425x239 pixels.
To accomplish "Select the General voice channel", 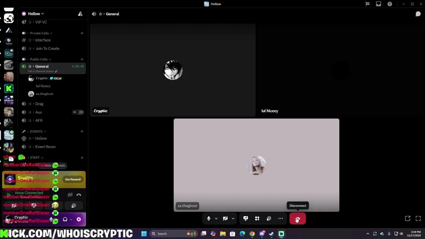I will 42,66.
